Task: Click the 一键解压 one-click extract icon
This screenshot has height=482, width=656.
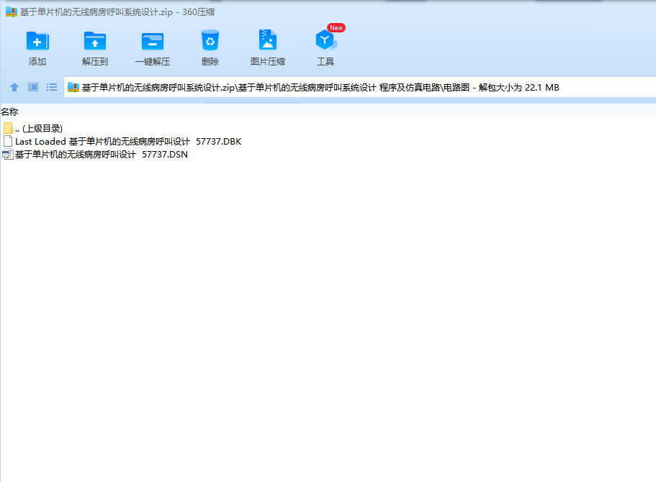Action: [152, 41]
